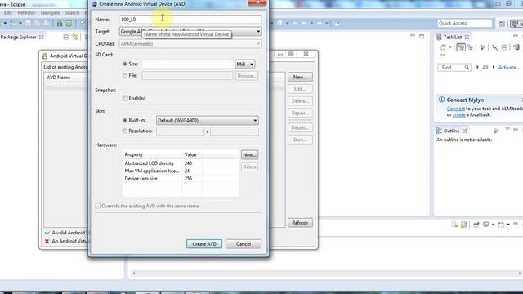Click the Focus on Workweek icon in Task List
The height and width of the screenshot is (294, 523).
[x=482, y=47]
